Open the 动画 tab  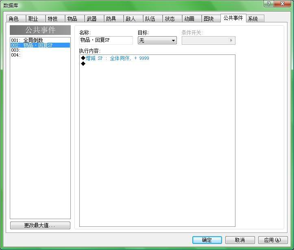tap(192, 19)
